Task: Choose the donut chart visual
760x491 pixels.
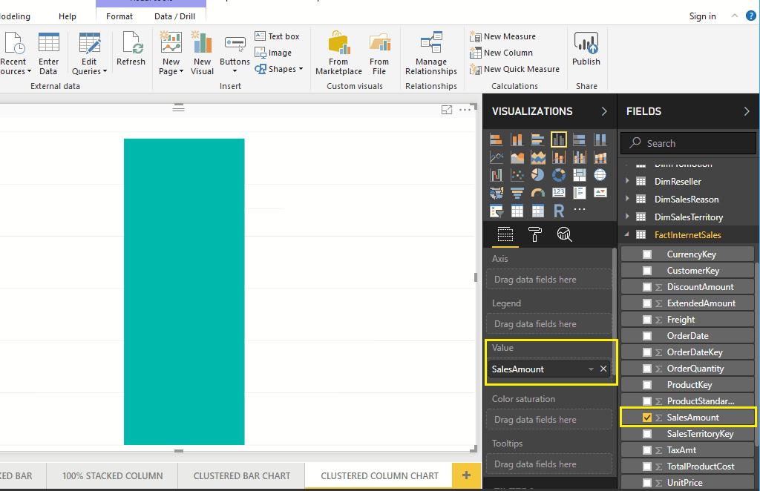Action: pos(559,175)
